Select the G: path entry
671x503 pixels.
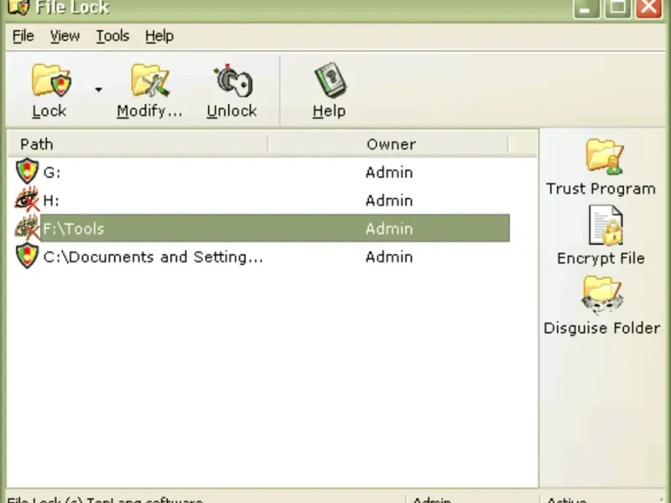point(52,173)
